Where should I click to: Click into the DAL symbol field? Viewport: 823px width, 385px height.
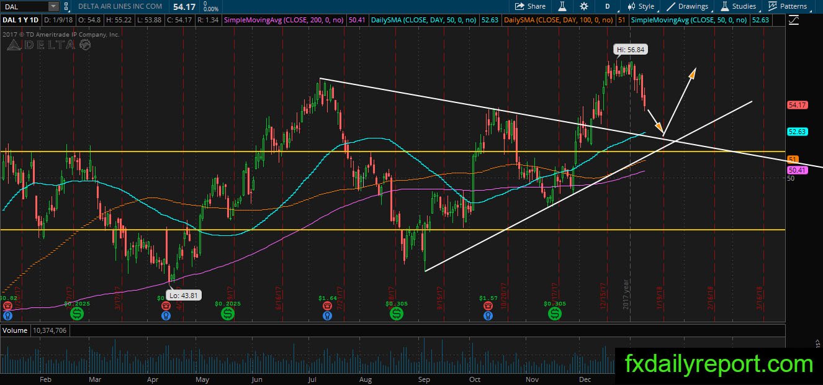(24, 6)
